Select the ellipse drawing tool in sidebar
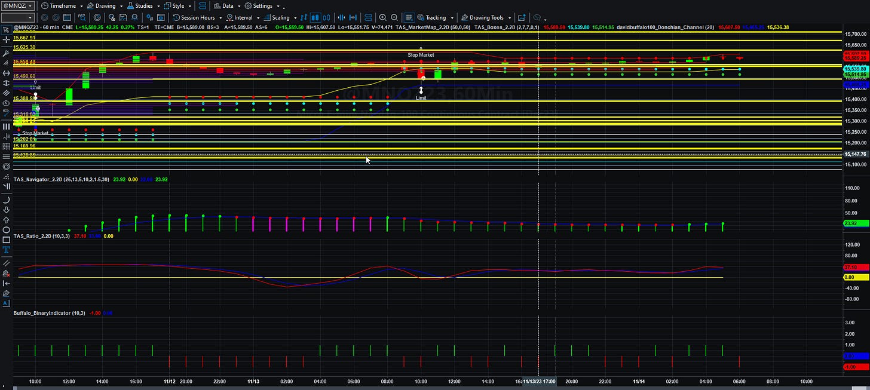 (x=6, y=230)
